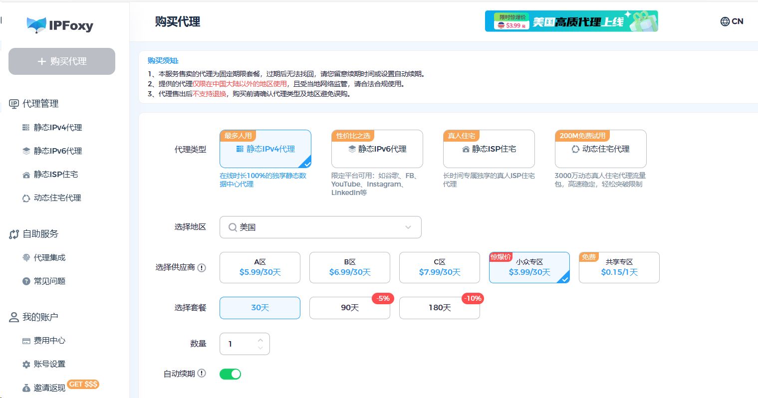Click the 最多人用 badge
758x398 pixels.
(238, 135)
